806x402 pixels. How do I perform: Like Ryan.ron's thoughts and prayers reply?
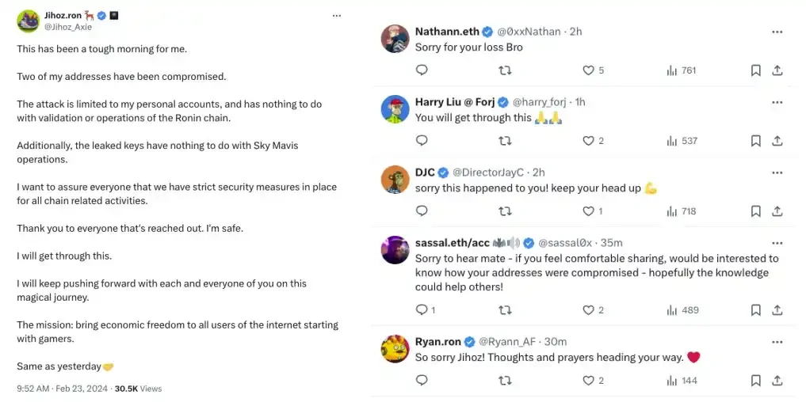coord(589,381)
